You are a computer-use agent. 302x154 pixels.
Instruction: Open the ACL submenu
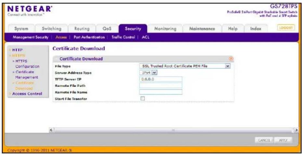(x=146, y=37)
